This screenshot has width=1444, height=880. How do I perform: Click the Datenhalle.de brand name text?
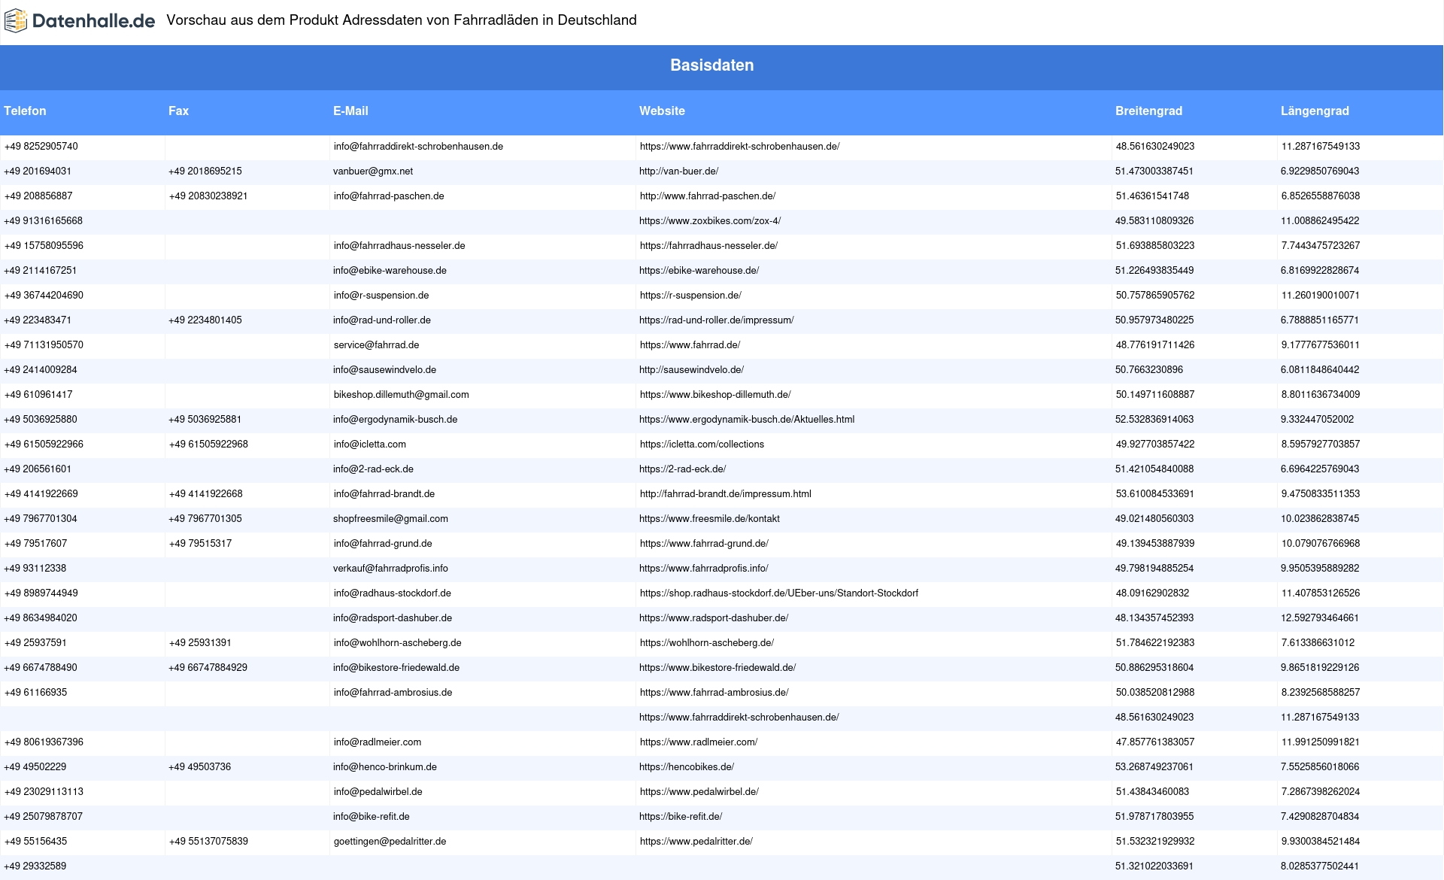94,21
